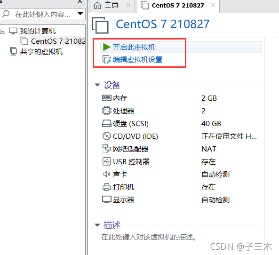This screenshot has height=255, width=279.
Task: Click the large VM icon beside the CentOS title
Action: click(100, 25)
